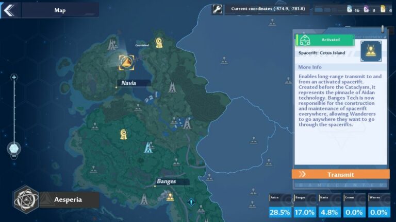This screenshot has width=396, height=222.
Task: Click the blue diamond marker south of Banges
Action: tap(191, 201)
